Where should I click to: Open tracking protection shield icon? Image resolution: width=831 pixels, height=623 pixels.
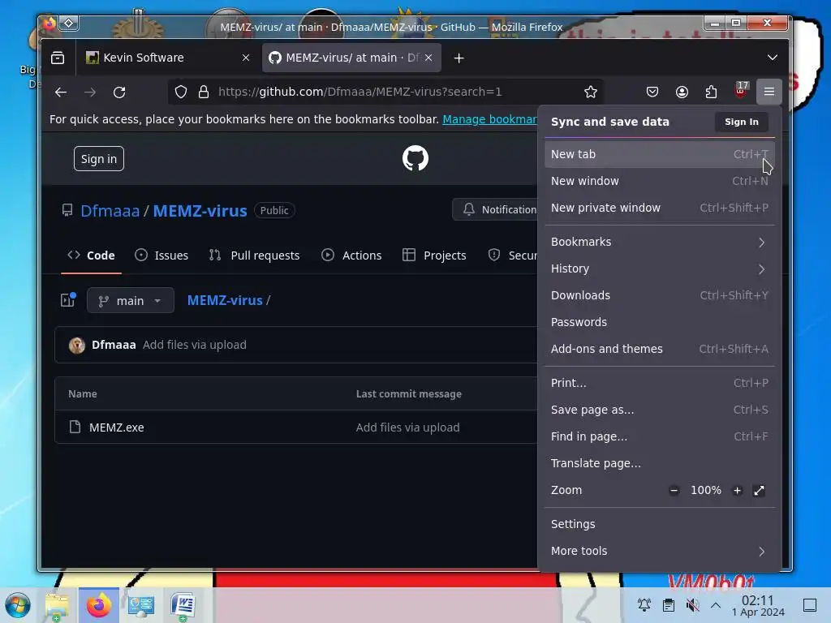coord(181,92)
